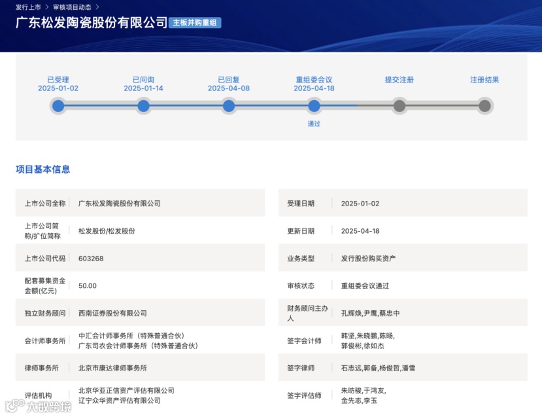The width and height of the screenshot is (542, 417).
Task: Click the 已问询 2025-01-14 timeline node
Action: (x=143, y=106)
